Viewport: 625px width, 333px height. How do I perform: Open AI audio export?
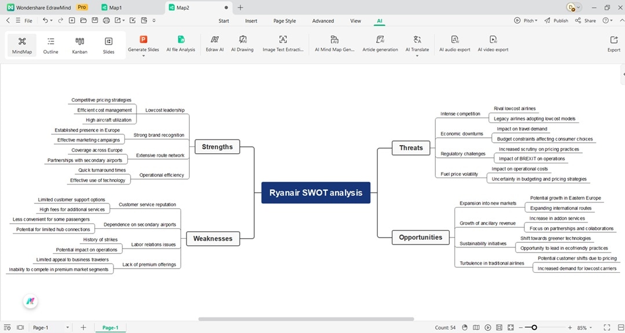point(455,44)
